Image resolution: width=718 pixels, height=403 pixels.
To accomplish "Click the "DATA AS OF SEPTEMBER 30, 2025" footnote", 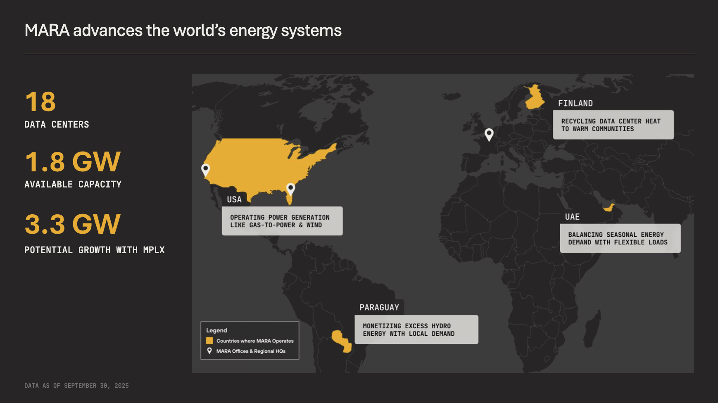I will pyautogui.click(x=76, y=386).
